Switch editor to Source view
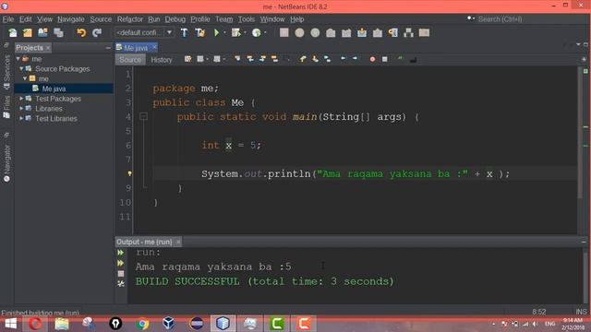 coord(130,60)
